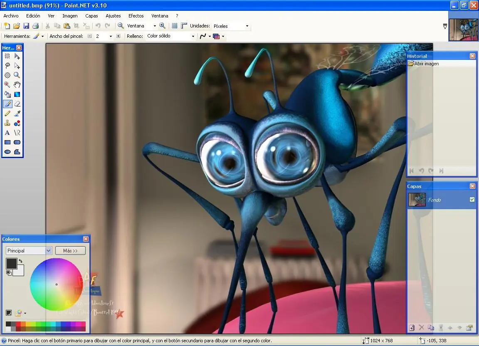Select the Text tool
The image size is (479, 346).
(7, 133)
